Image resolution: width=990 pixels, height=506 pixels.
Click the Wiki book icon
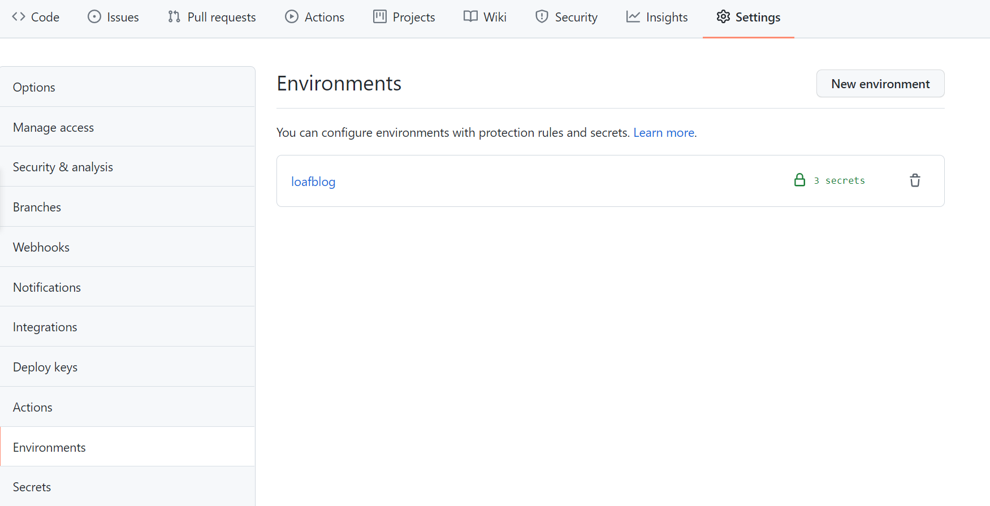click(470, 17)
